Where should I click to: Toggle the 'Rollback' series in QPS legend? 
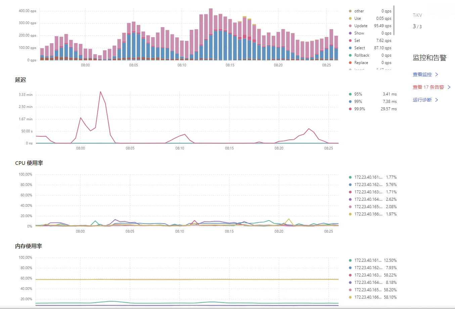[x=370, y=55]
